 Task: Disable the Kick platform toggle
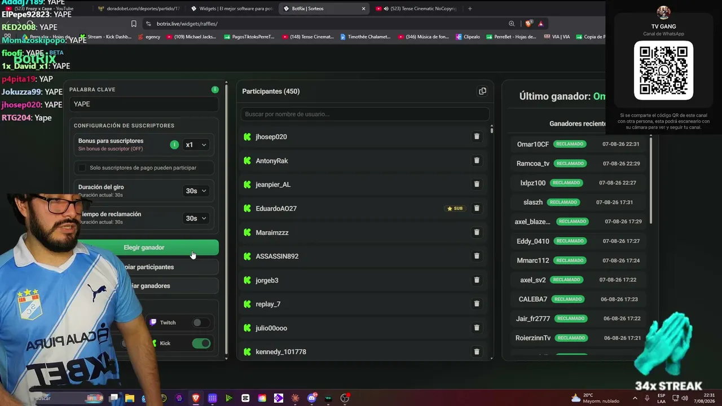click(x=201, y=343)
